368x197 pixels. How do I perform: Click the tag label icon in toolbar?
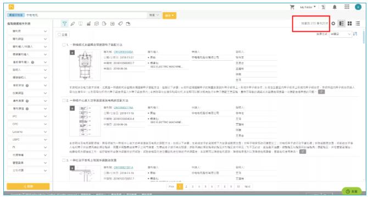pos(120,24)
